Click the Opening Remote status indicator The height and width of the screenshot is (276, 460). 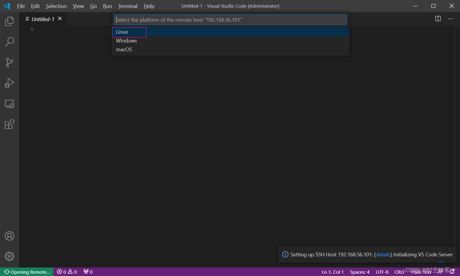(x=27, y=272)
